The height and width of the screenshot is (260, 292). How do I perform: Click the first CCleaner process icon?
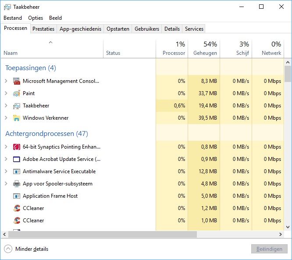[x=17, y=208]
